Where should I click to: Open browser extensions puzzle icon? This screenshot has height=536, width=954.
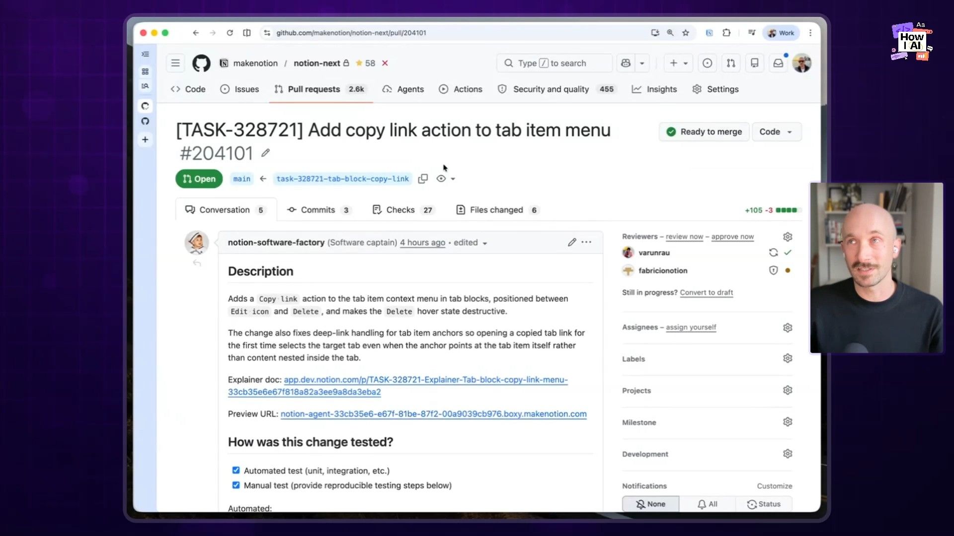click(726, 33)
